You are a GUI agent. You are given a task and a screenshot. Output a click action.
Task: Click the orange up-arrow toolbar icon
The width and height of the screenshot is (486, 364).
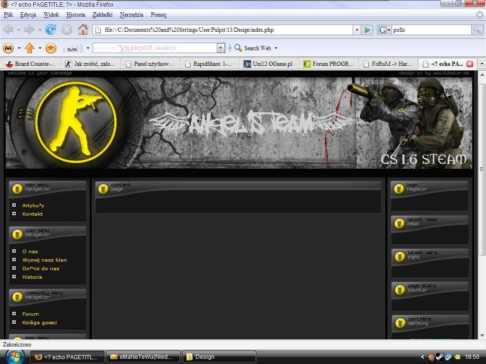(29, 48)
